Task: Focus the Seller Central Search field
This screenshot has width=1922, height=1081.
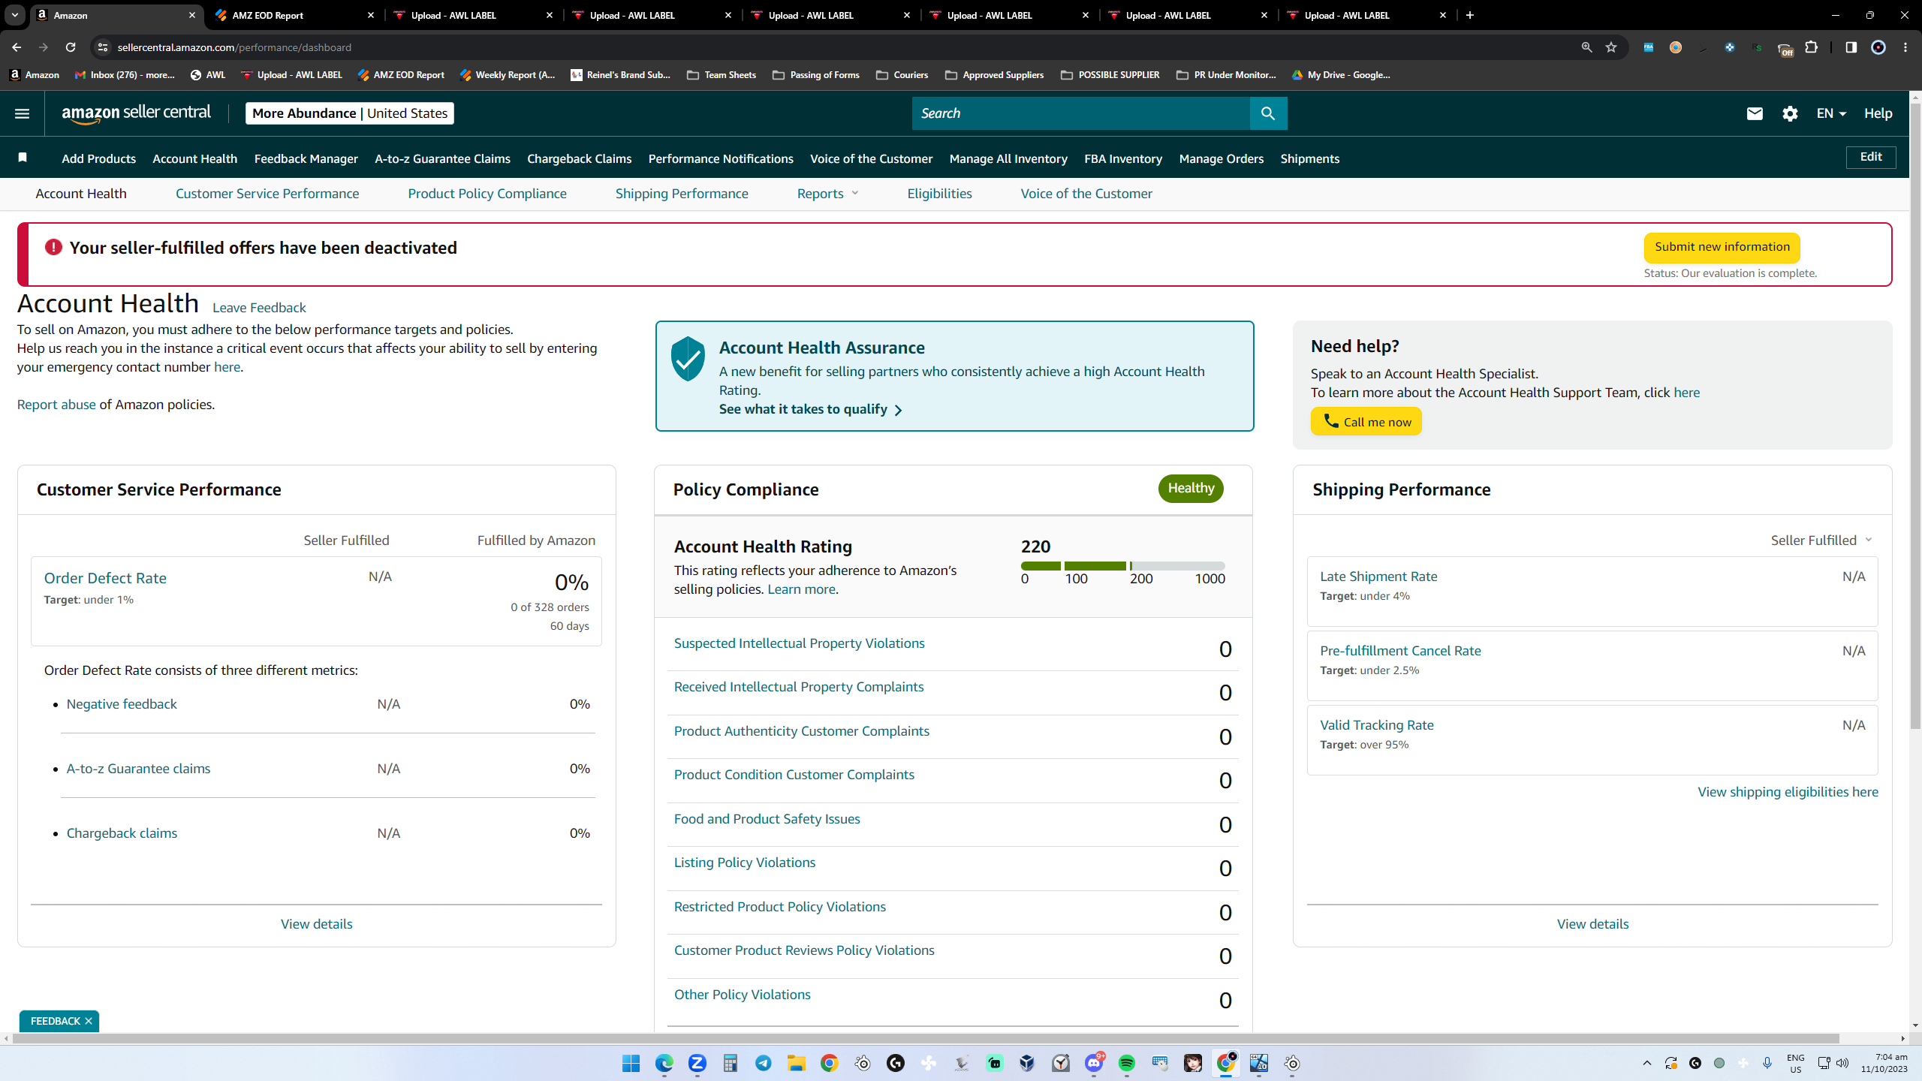Action: [x=1081, y=113]
